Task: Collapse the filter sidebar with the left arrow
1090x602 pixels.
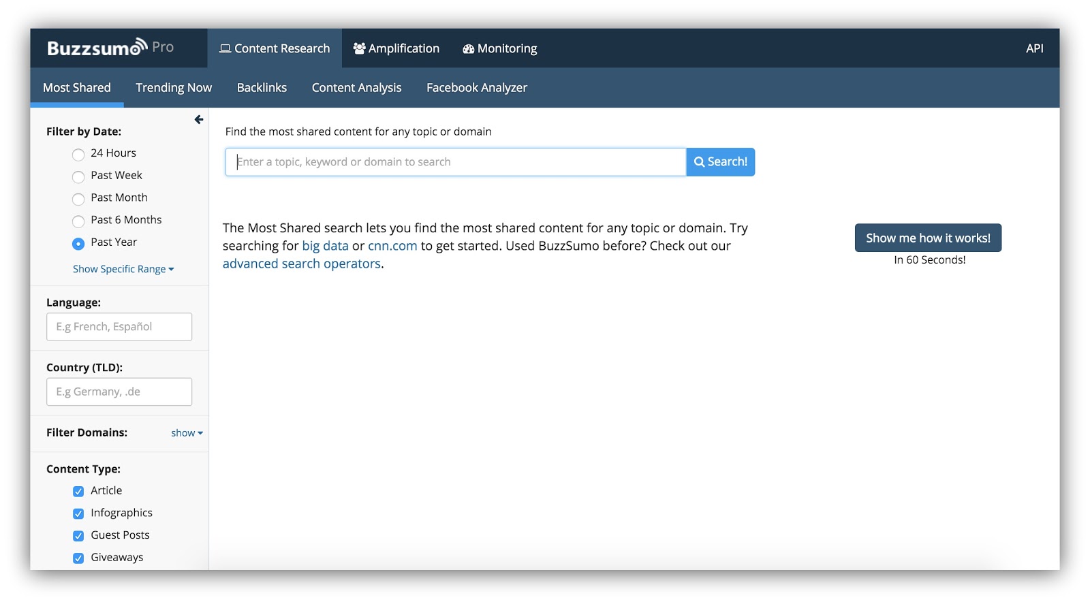Action: [x=199, y=119]
